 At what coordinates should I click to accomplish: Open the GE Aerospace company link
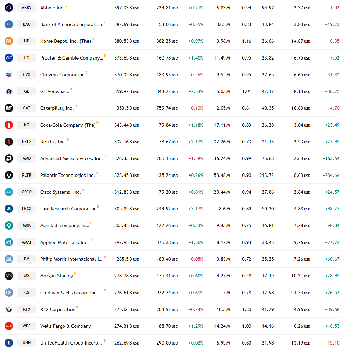click(x=55, y=91)
